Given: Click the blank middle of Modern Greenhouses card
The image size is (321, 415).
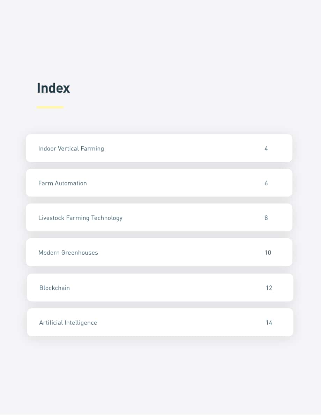Looking at the screenshot, I should (x=180, y=252).
